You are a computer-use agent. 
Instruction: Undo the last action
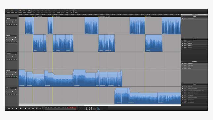[x=58, y=11]
